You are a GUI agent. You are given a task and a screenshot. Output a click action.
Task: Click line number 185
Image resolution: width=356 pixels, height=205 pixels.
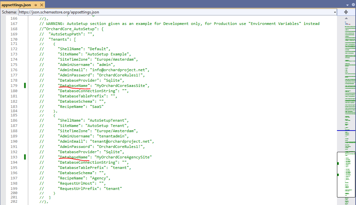14,115
